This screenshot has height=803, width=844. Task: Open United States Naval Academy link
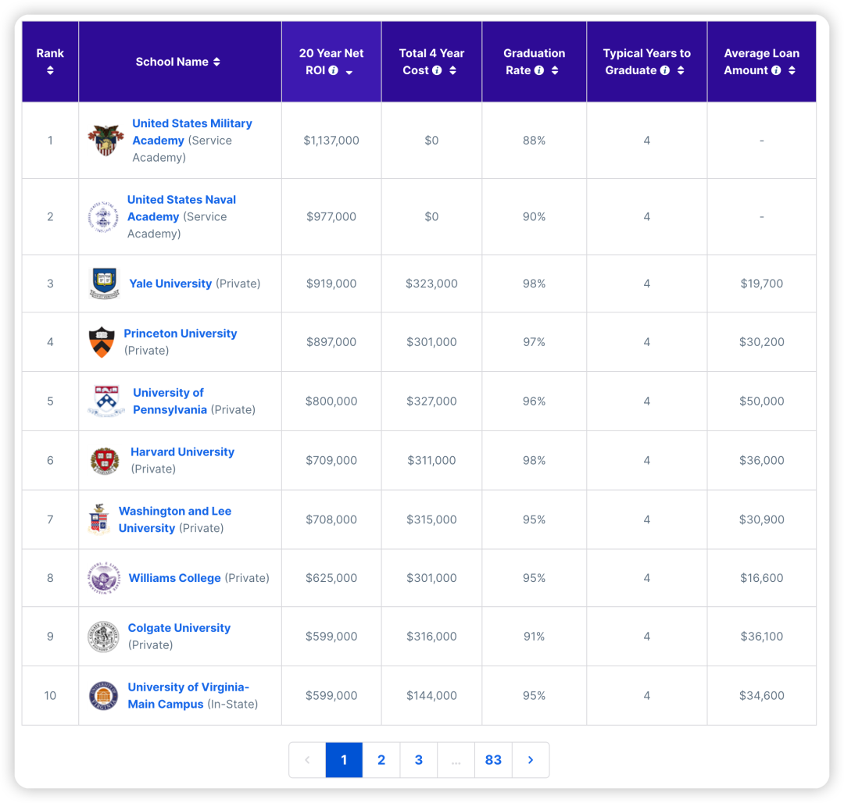pyautogui.click(x=181, y=208)
